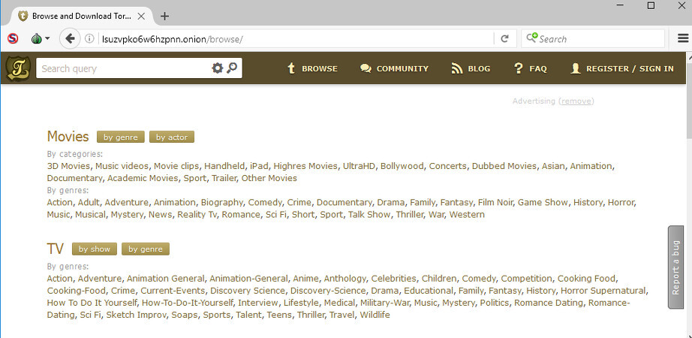Open the COMMUNITY menu item
The width and height of the screenshot is (692, 338).
pos(394,68)
